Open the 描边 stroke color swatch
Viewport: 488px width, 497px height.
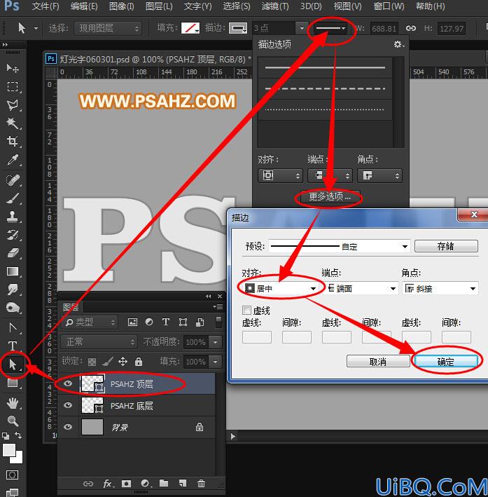[238, 28]
